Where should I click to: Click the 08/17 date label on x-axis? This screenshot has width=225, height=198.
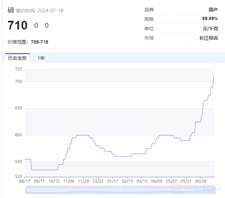tap(25, 181)
